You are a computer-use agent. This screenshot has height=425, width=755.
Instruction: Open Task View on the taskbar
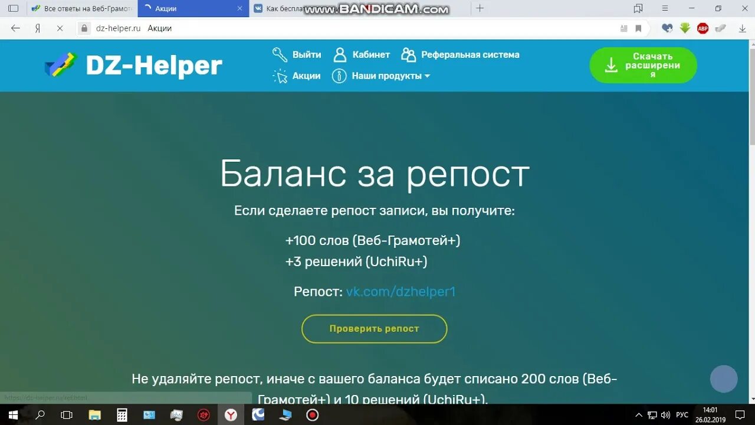click(67, 415)
